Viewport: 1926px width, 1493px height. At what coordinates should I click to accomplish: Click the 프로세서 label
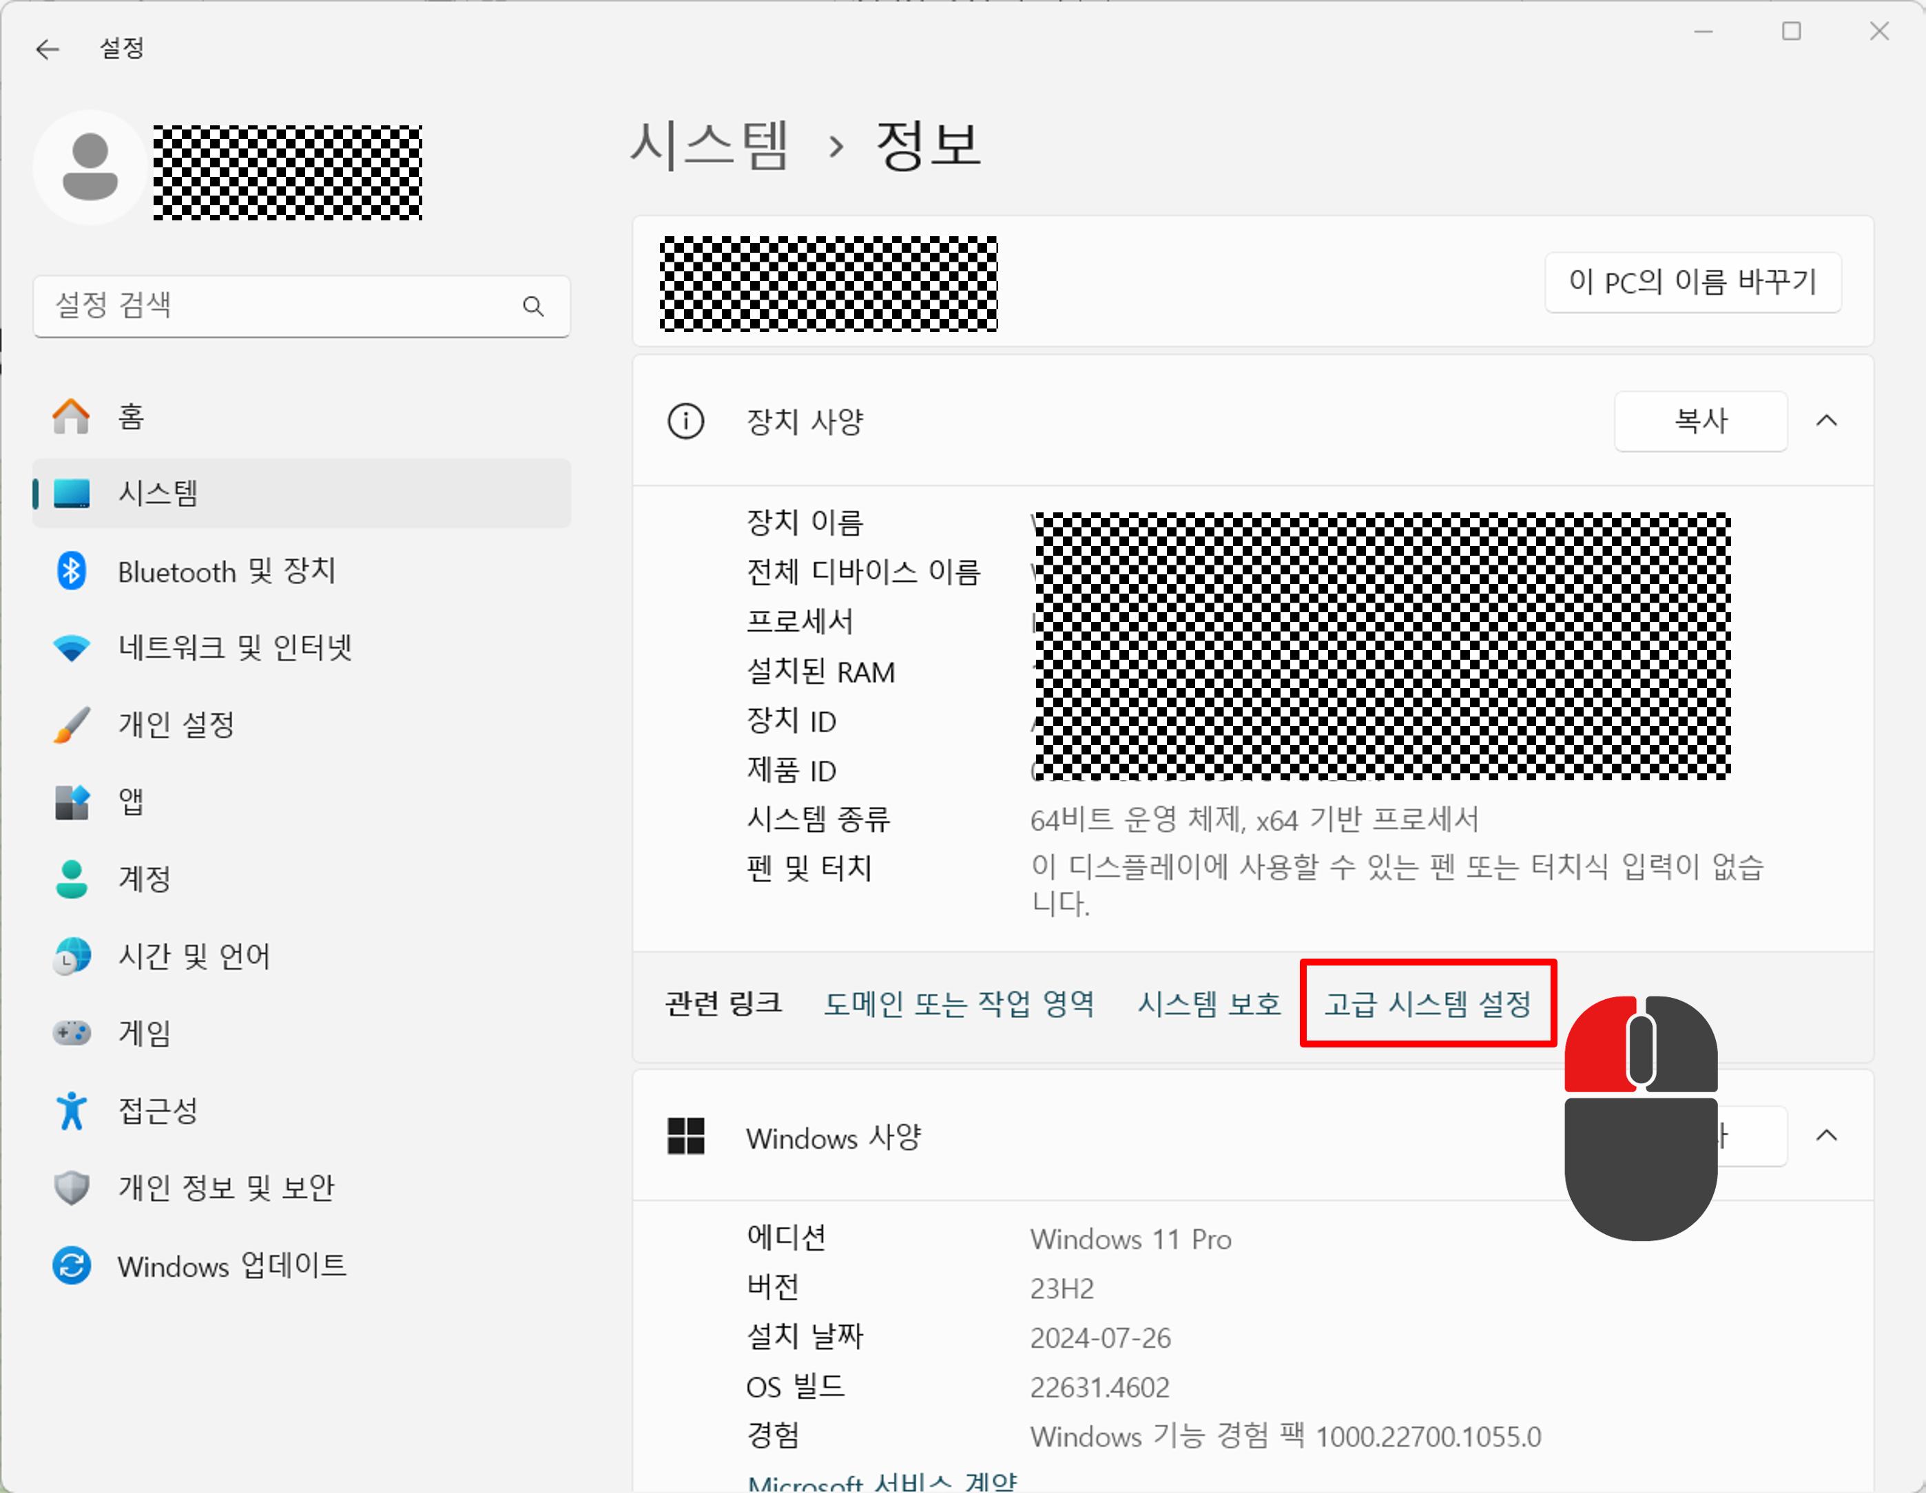(800, 622)
